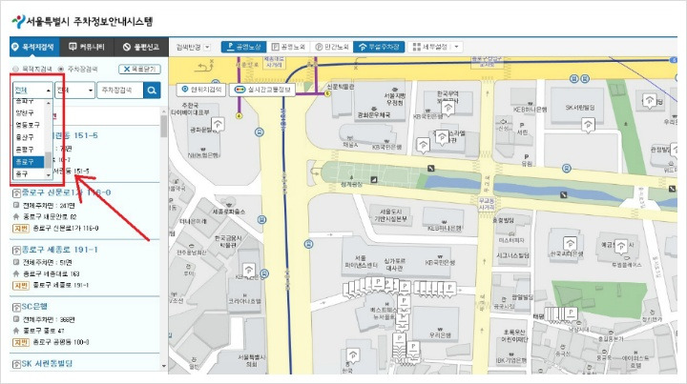The height and width of the screenshot is (384, 687).
Task: Open the SC은행 parking result
Action: 34,307
